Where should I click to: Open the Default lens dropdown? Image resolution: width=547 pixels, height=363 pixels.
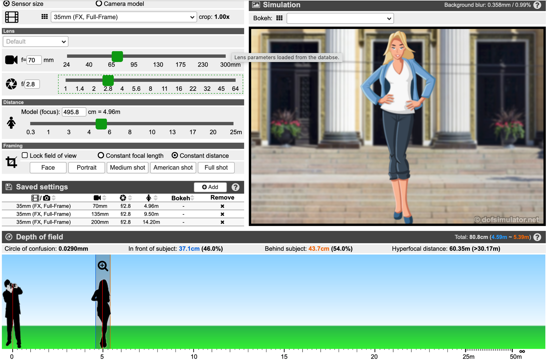coord(36,42)
